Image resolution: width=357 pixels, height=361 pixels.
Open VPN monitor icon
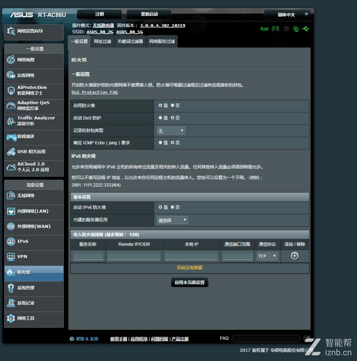tap(11, 257)
